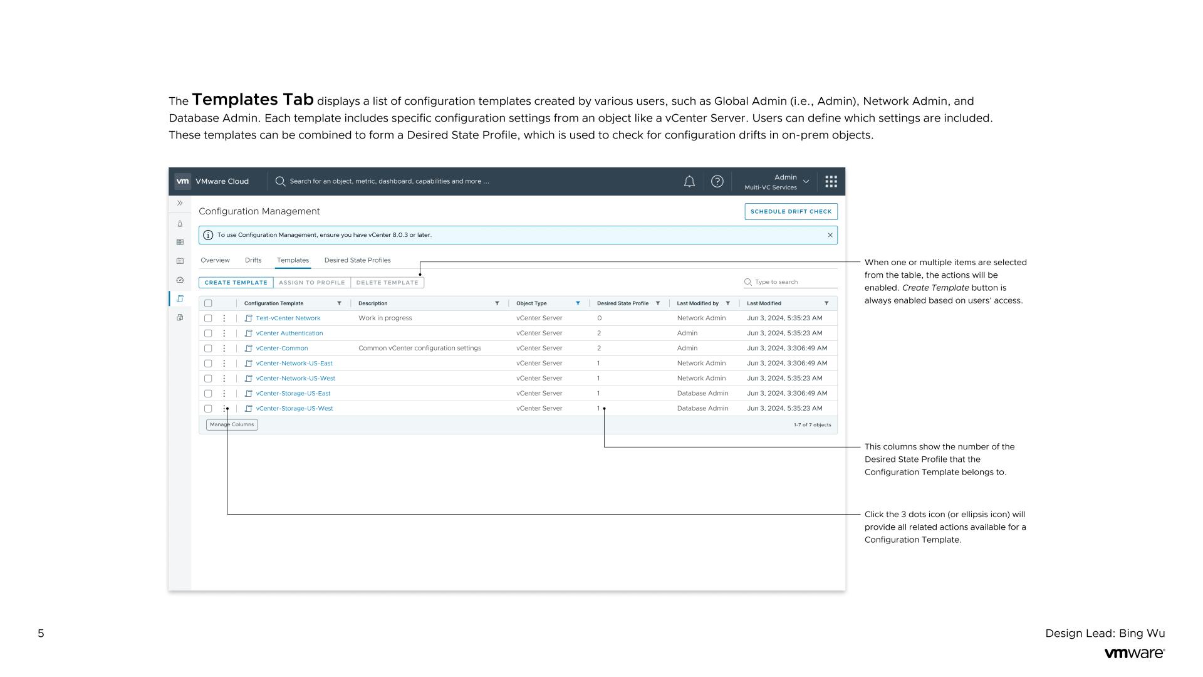
Task: Select the Test-vCenter Network row checkbox
Action: (x=208, y=318)
